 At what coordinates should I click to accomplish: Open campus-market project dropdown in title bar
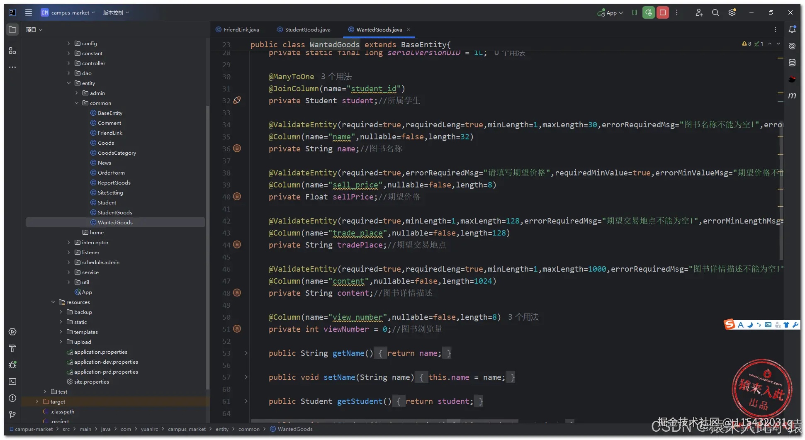pos(68,12)
